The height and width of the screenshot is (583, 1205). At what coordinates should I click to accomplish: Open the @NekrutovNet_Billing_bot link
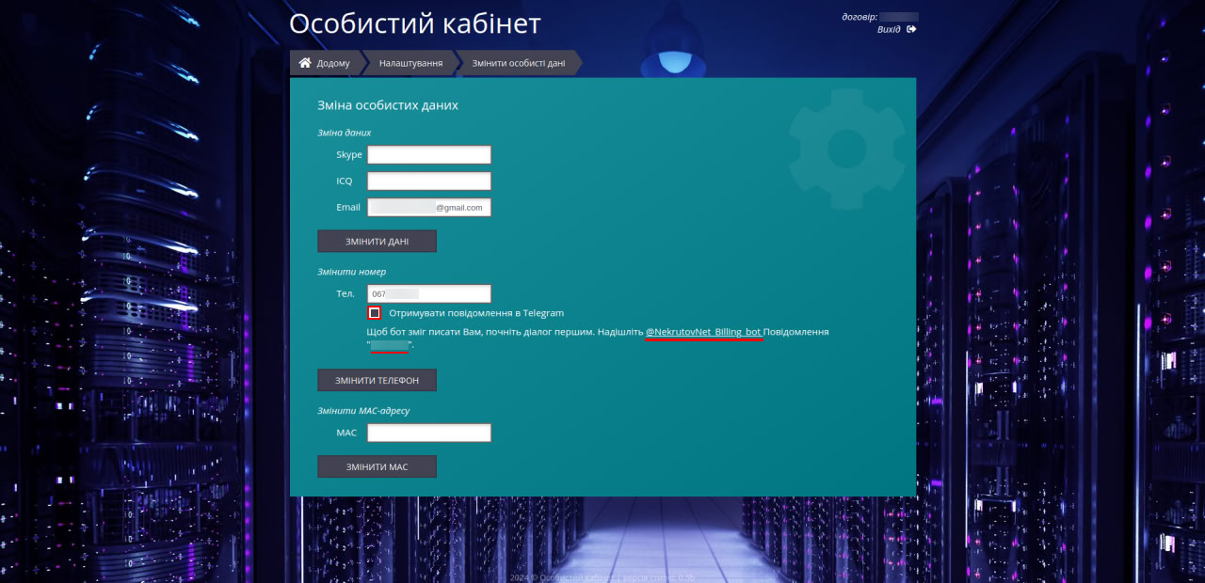point(703,332)
